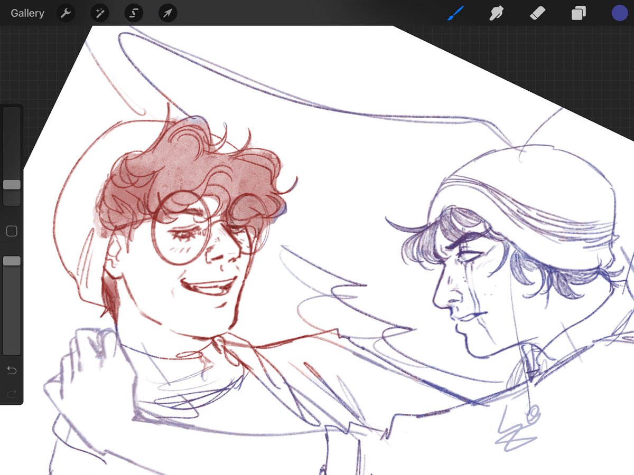Viewport: 634px width, 475px height.
Task: Open the Adjustments magic wand menu
Action: pos(99,13)
